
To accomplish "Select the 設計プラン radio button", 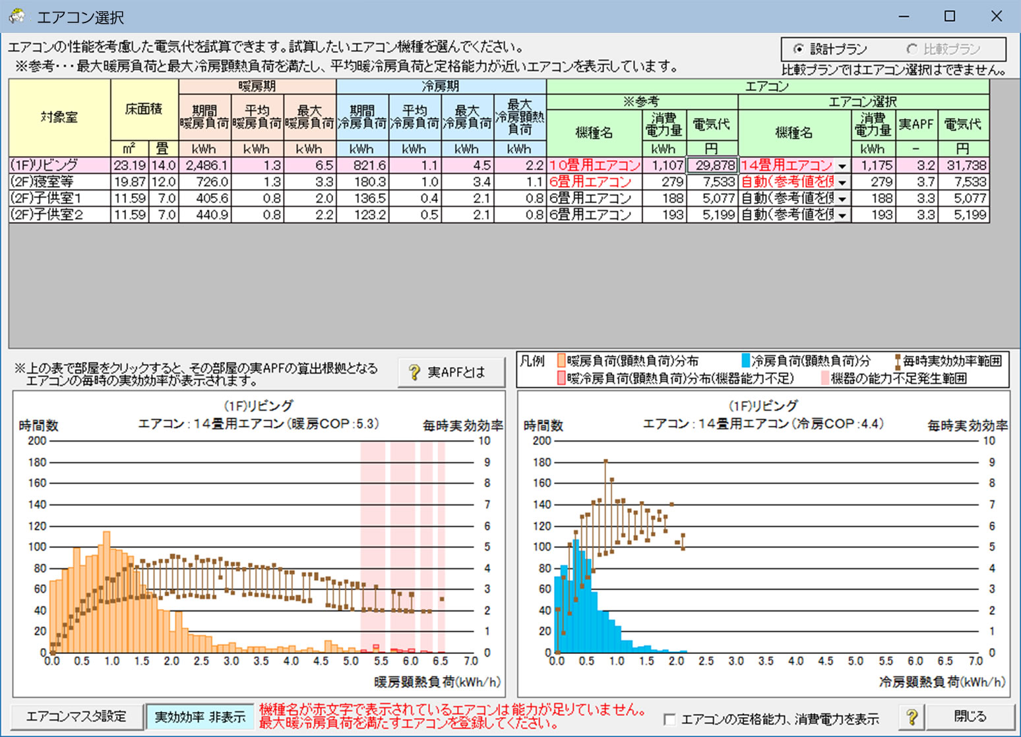I will 799,49.
